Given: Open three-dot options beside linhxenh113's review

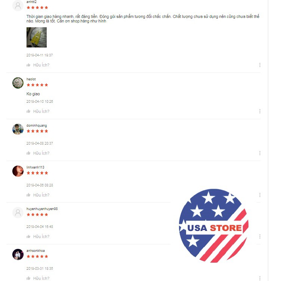Looking at the screenshot, I should 260,195.
